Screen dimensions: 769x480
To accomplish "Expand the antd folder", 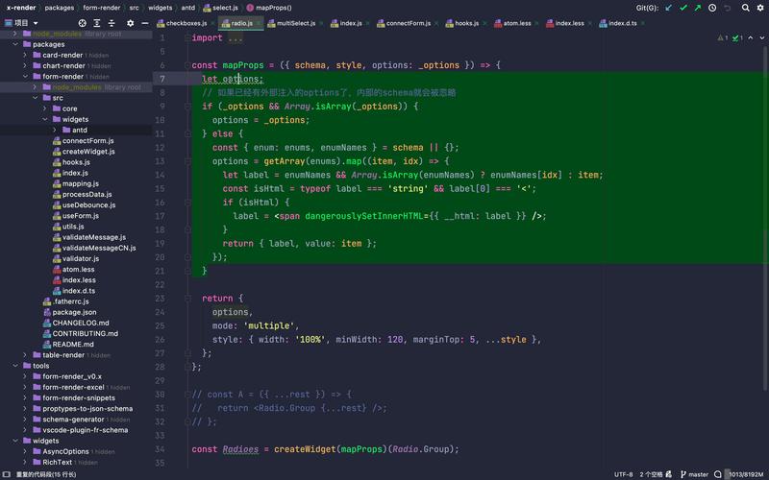I will coord(55,130).
